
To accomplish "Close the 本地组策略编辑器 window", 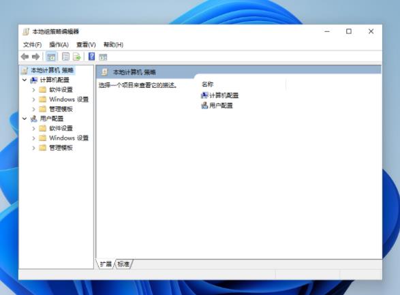I will (x=371, y=31).
